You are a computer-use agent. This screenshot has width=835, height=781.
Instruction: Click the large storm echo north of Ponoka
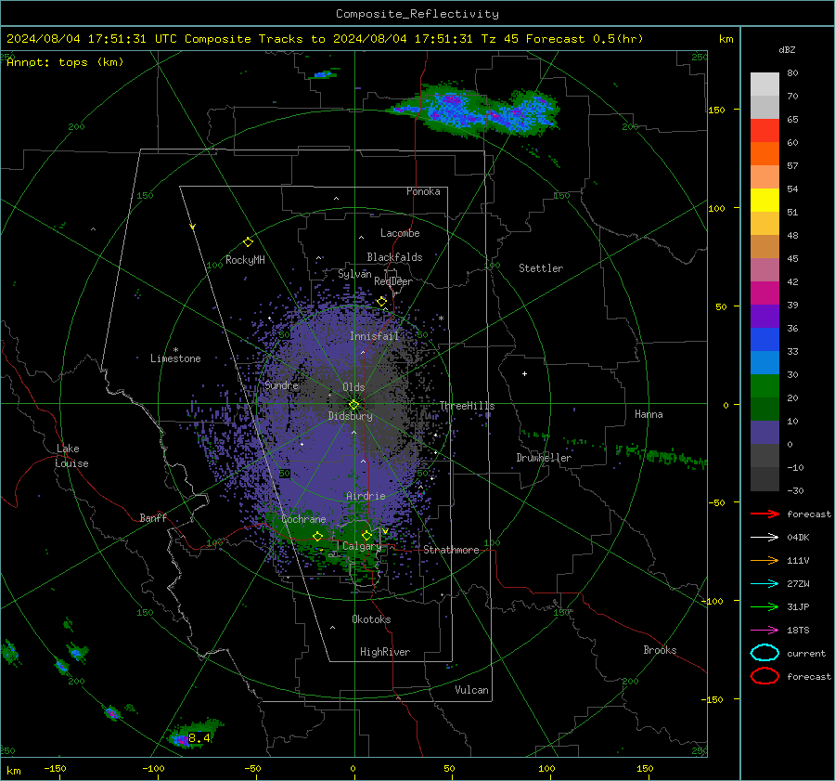[474, 110]
